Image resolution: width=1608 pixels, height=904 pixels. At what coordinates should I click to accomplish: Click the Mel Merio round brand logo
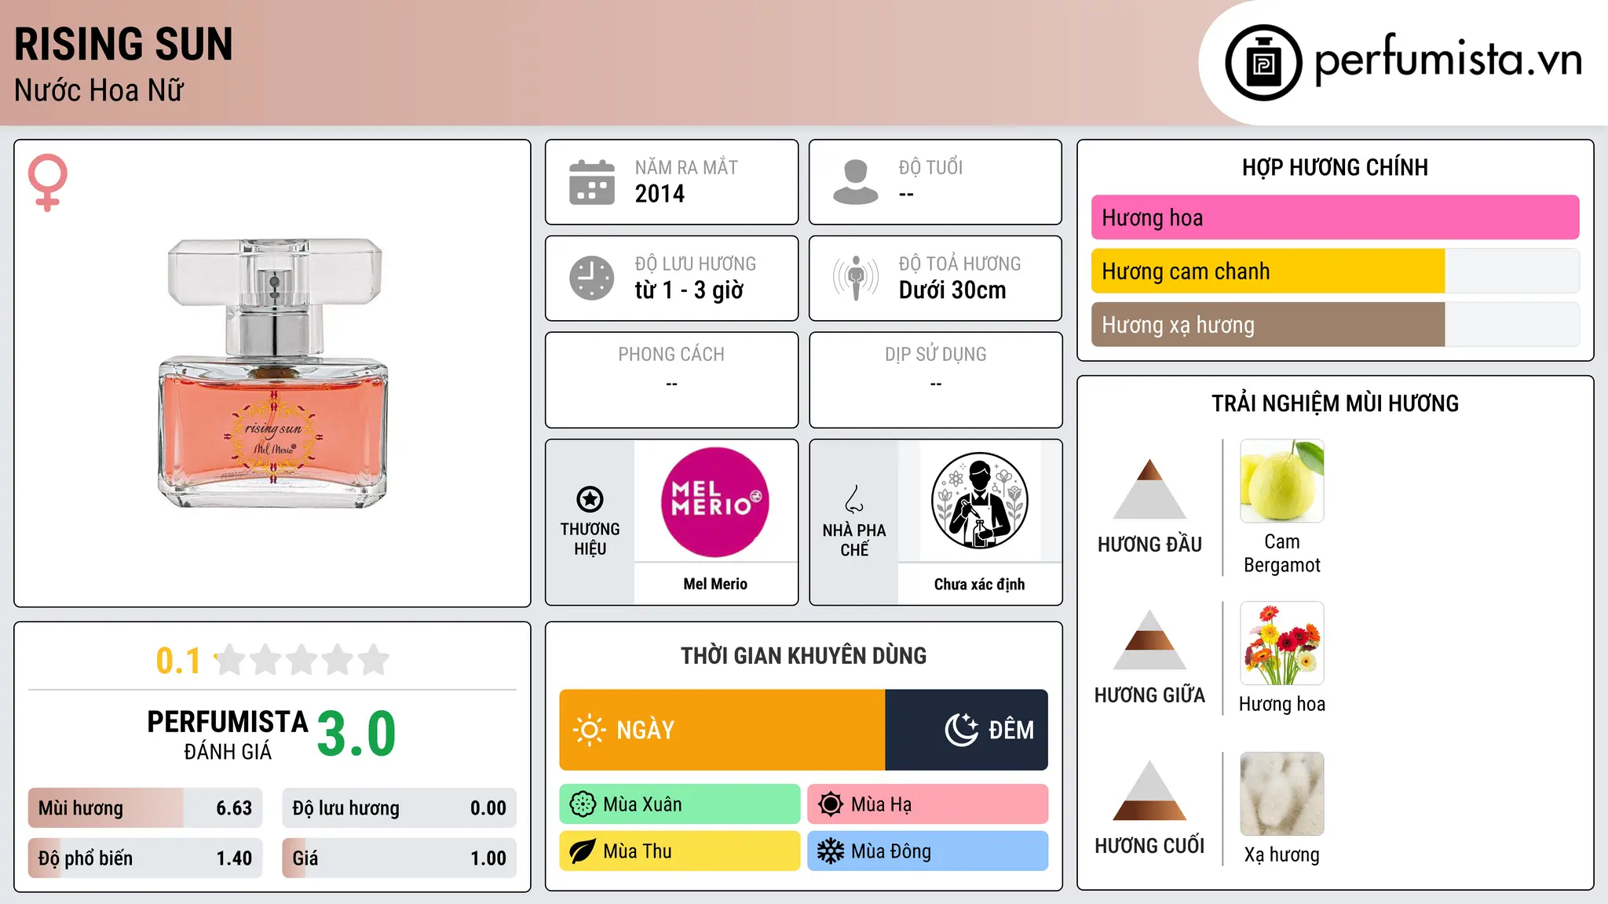[x=715, y=502]
